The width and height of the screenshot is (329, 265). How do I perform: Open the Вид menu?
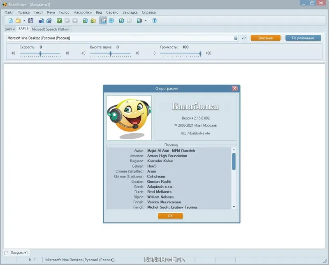99,12
